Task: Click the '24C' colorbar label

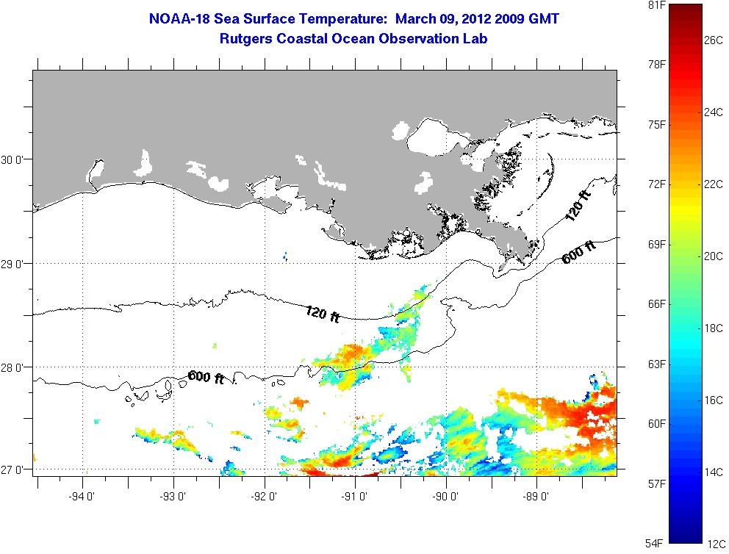Action: click(714, 112)
